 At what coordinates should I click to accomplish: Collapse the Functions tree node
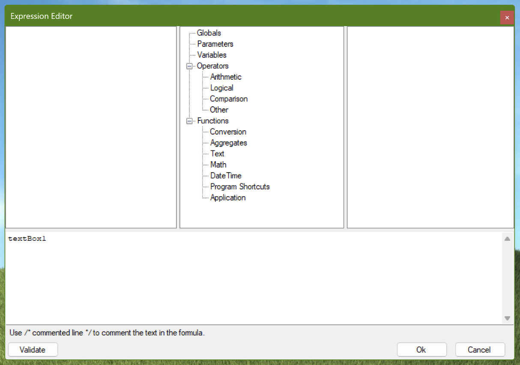pyautogui.click(x=189, y=121)
